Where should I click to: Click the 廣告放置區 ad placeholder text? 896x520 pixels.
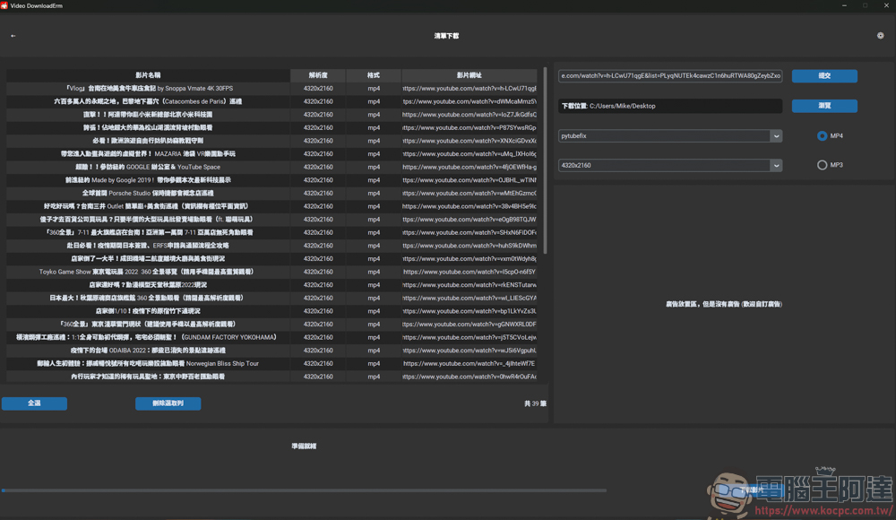723,304
